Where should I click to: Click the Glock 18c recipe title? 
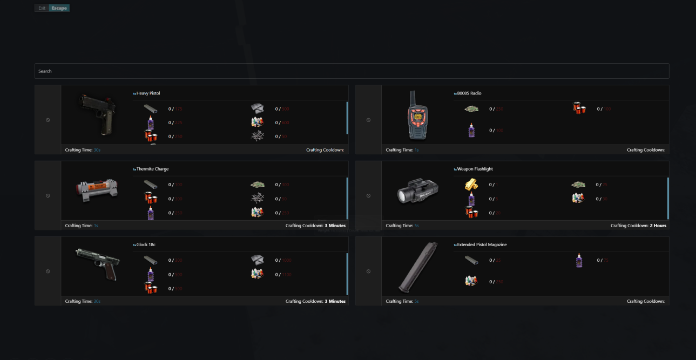pos(146,244)
